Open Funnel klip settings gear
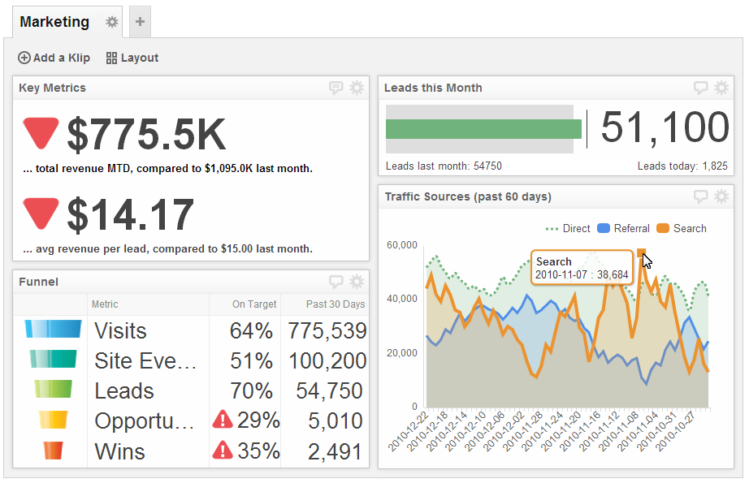The image size is (749, 483). (x=357, y=282)
